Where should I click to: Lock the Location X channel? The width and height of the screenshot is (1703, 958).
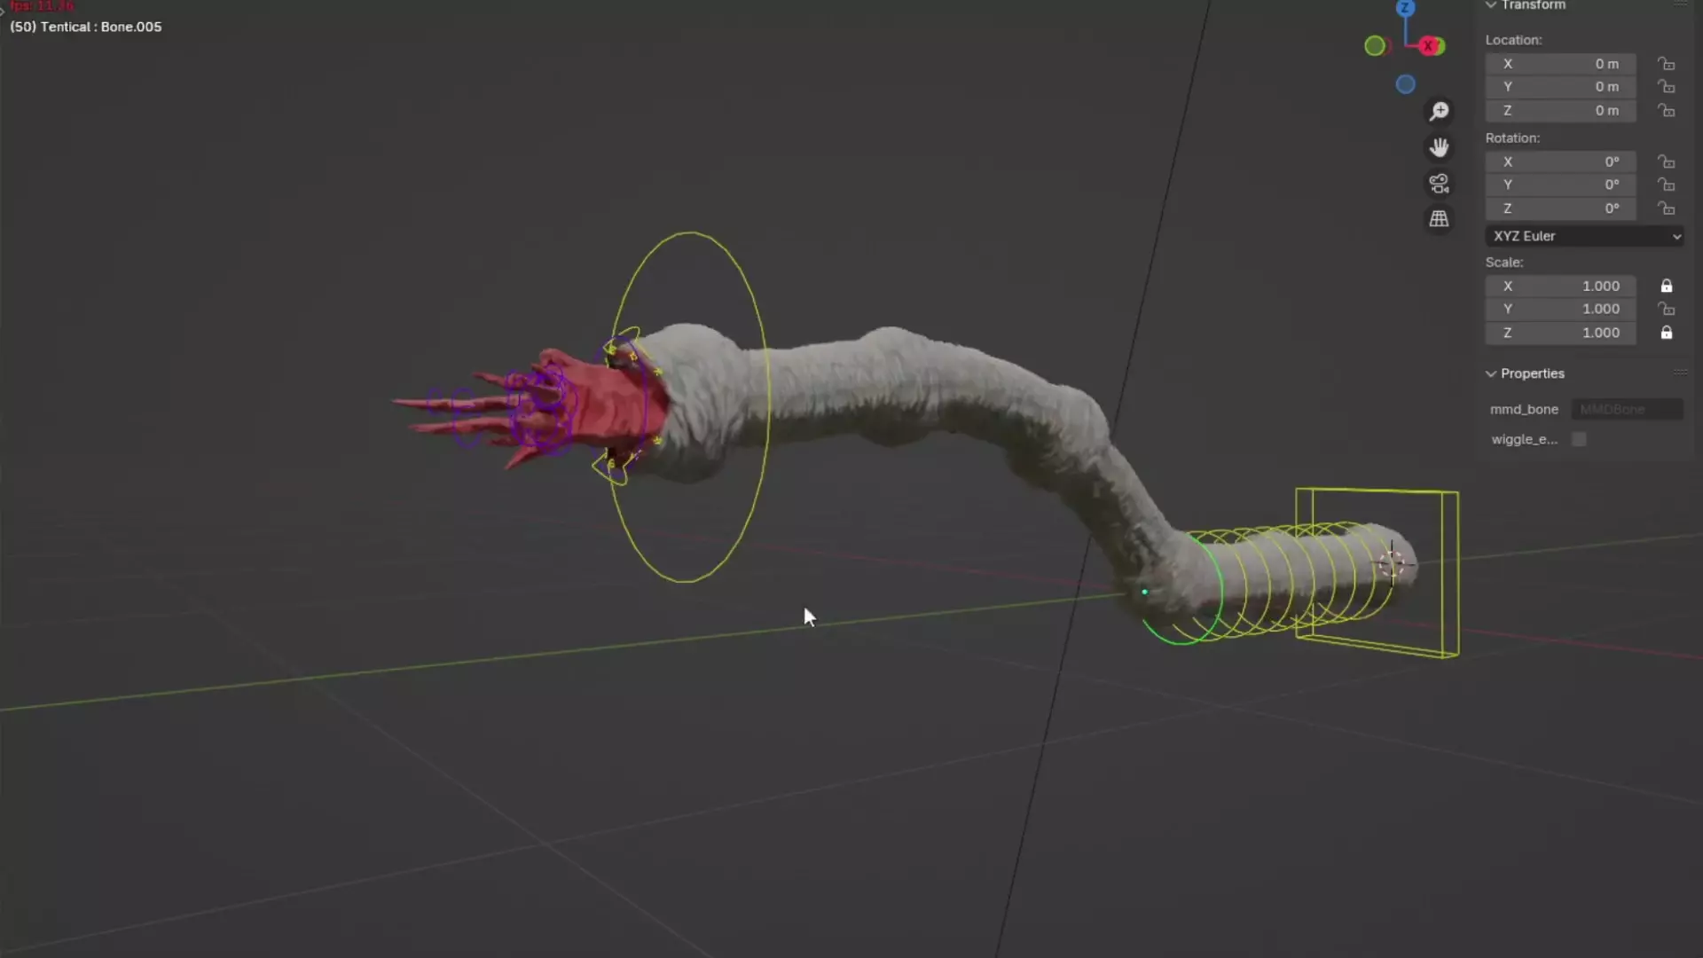[x=1667, y=64]
